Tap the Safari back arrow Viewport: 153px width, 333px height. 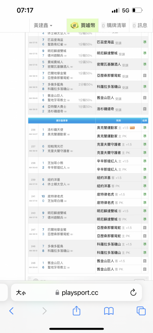(x=11, y=311)
